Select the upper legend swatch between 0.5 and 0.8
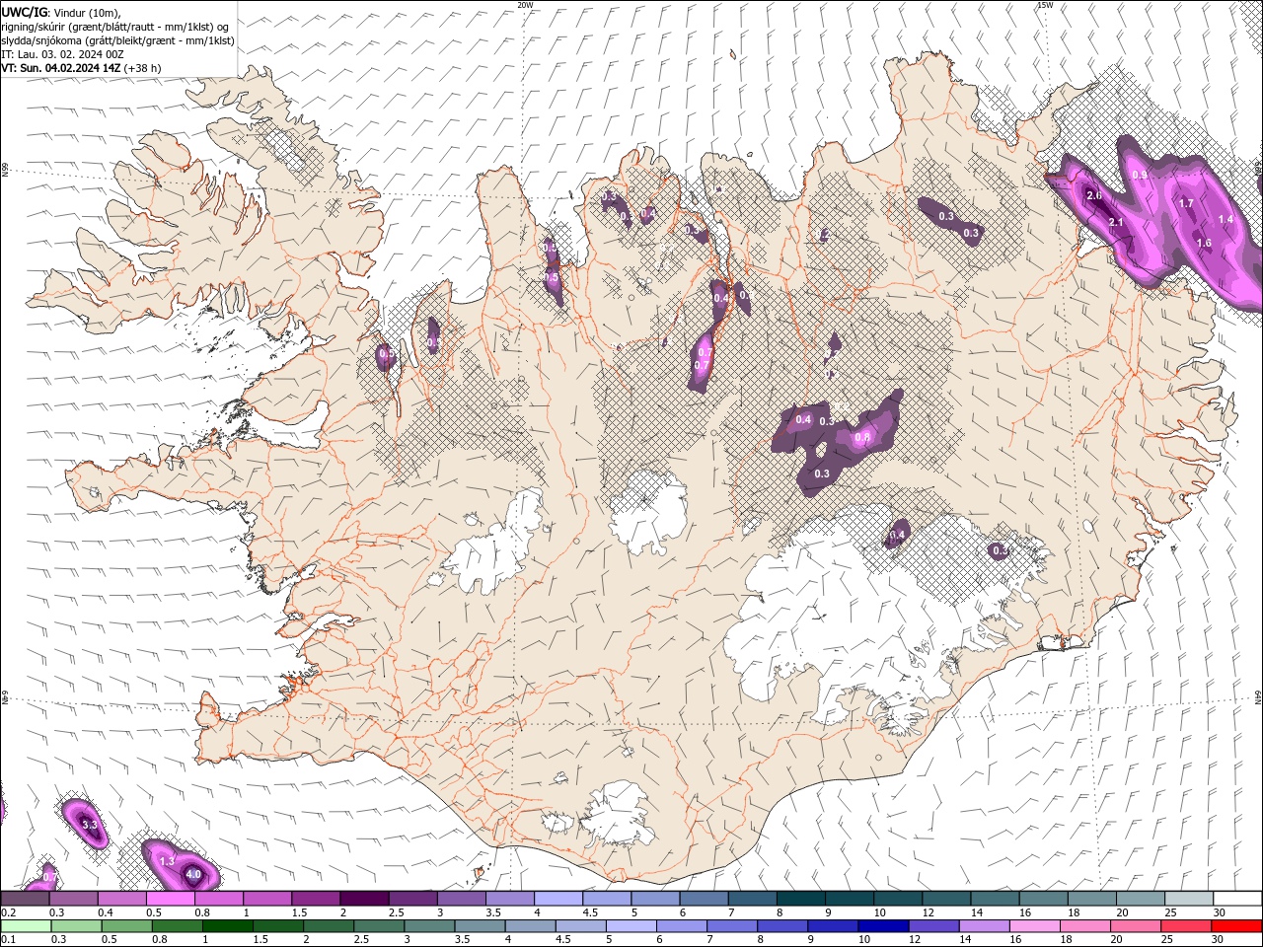Image resolution: width=1263 pixels, height=947 pixels. click(x=172, y=898)
